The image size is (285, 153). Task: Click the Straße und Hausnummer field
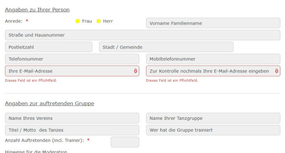(142, 35)
